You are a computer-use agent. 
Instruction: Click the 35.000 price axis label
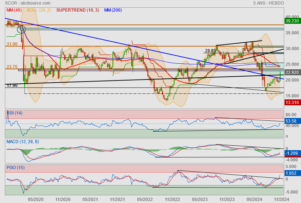tap(292, 33)
